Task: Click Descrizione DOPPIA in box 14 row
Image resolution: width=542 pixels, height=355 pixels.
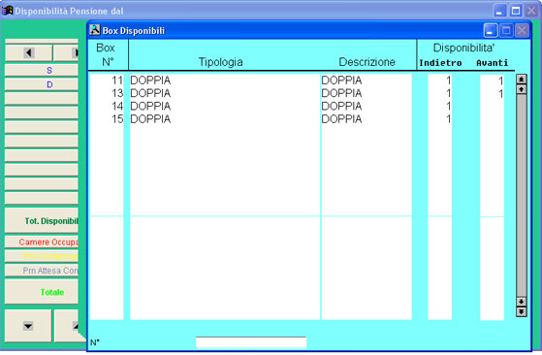Action: coord(341,106)
